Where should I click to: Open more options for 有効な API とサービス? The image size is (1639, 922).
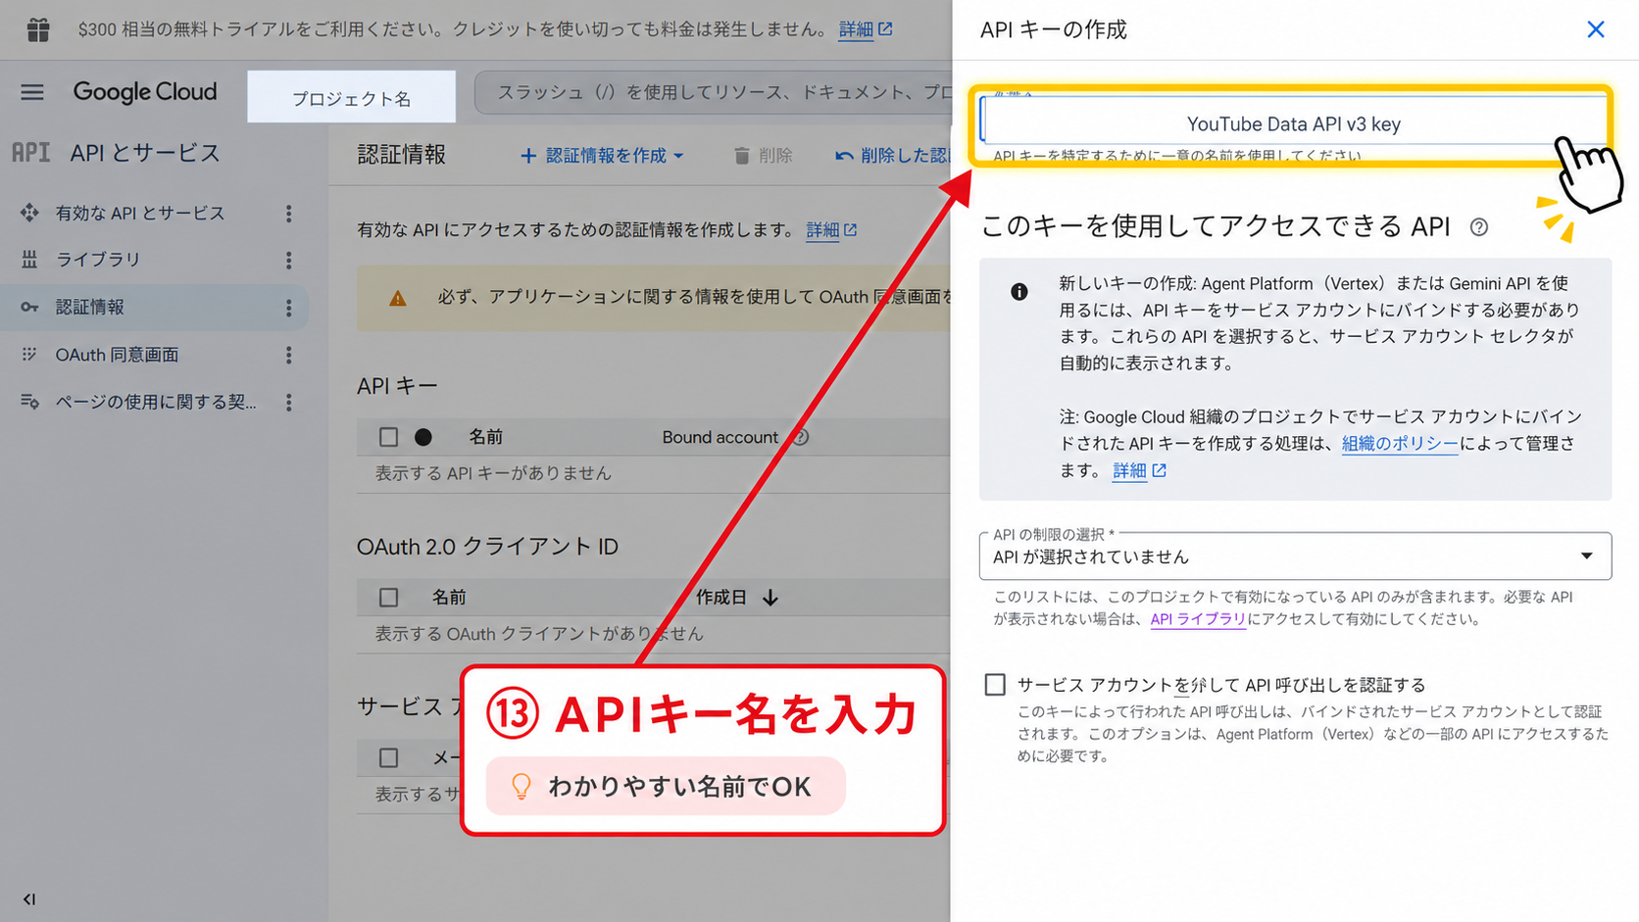tap(288, 213)
